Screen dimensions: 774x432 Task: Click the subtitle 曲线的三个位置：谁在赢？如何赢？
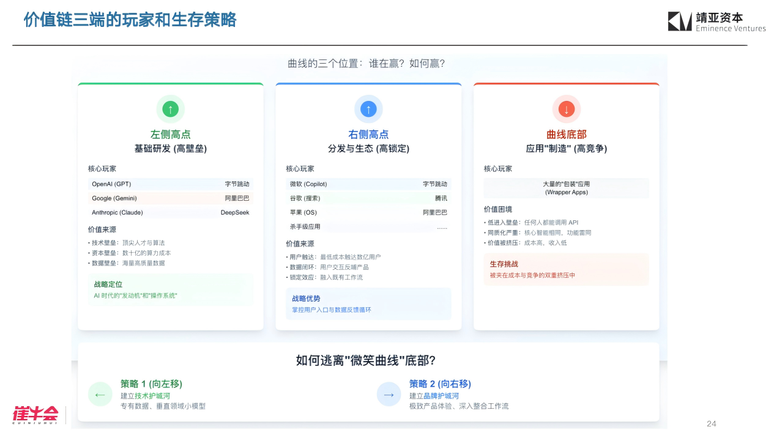366,64
